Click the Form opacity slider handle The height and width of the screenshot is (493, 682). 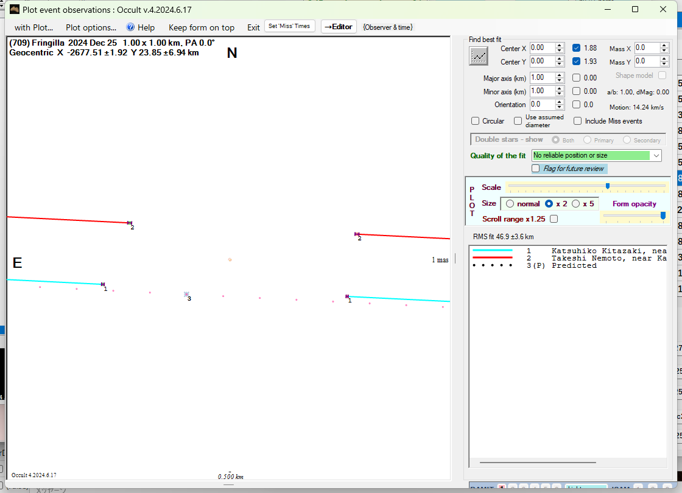coord(663,215)
